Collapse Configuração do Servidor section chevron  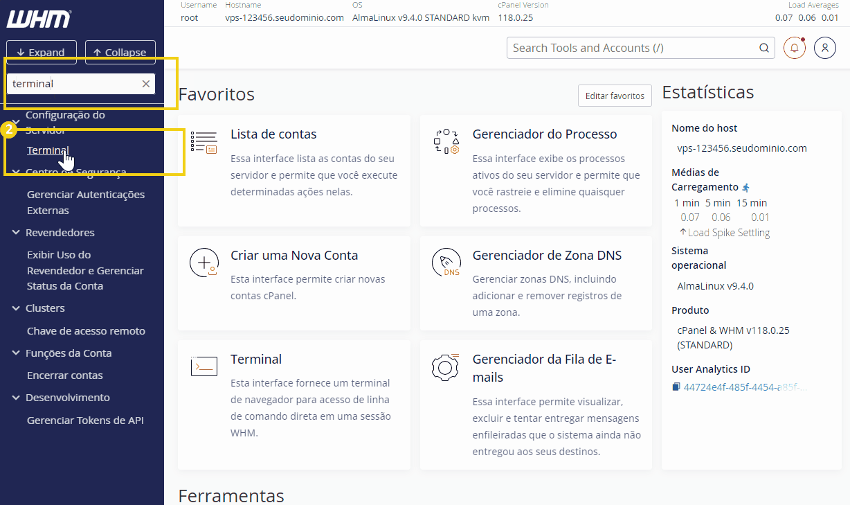point(17,122)
